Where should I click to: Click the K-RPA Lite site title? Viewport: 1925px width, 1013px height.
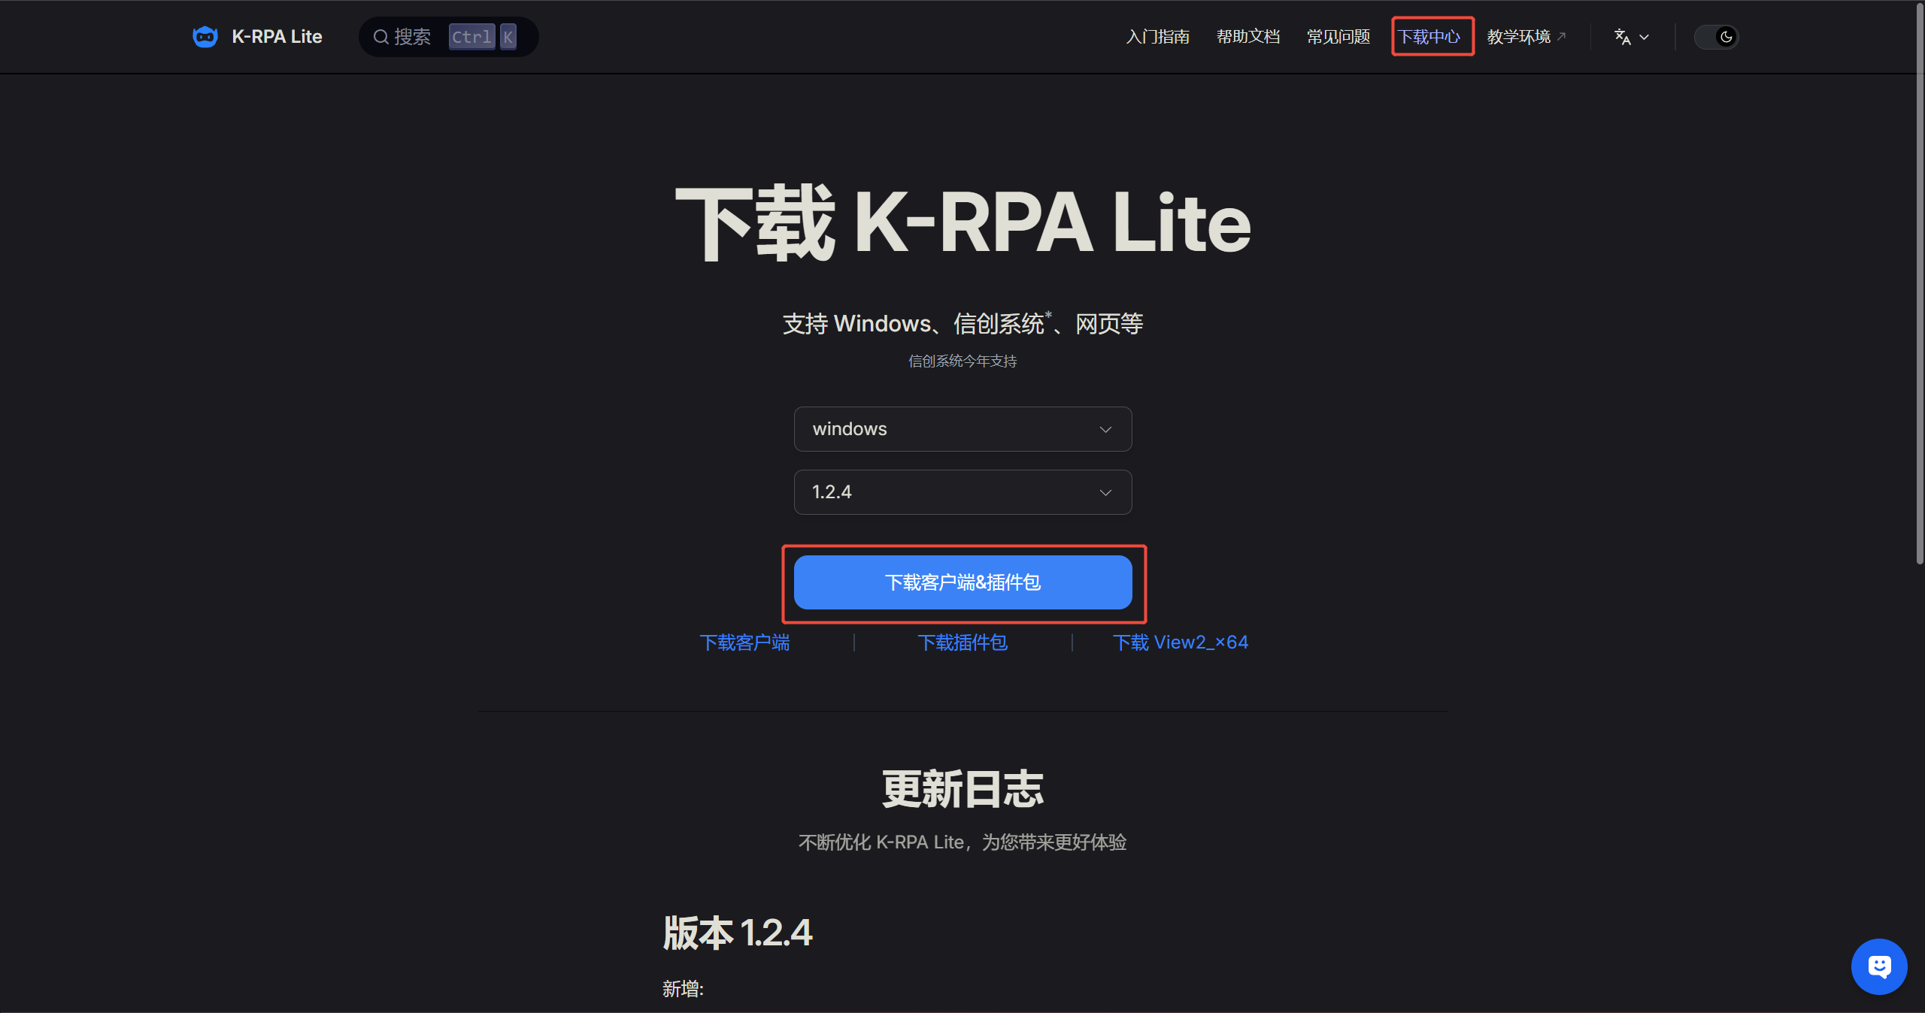[x=277, y=37]
